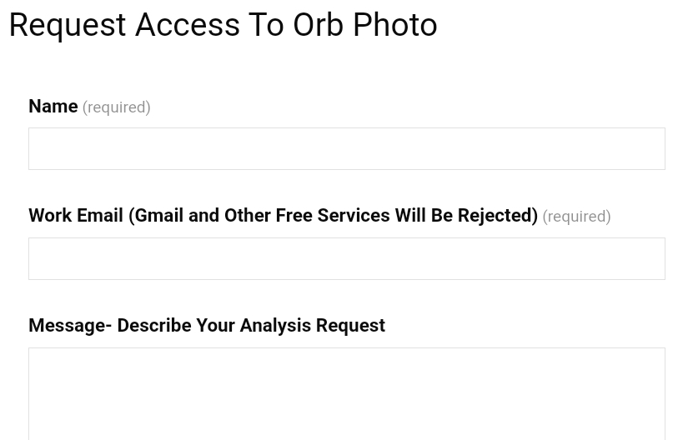The height and width of the screenshot is (440, 693).
Task: Click the '(required)' marker after Work Email label
Action: (x=576, y=217)
